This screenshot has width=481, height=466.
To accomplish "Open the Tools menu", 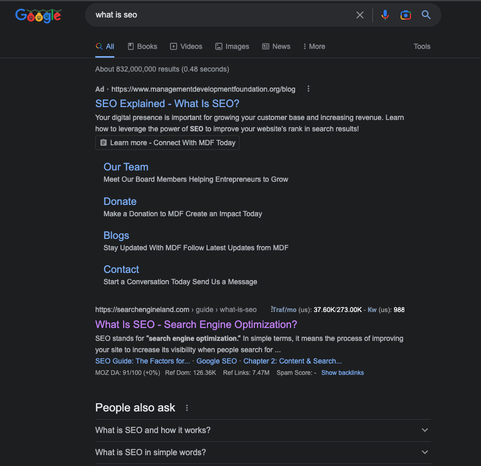I will click(x=421, y=46).
